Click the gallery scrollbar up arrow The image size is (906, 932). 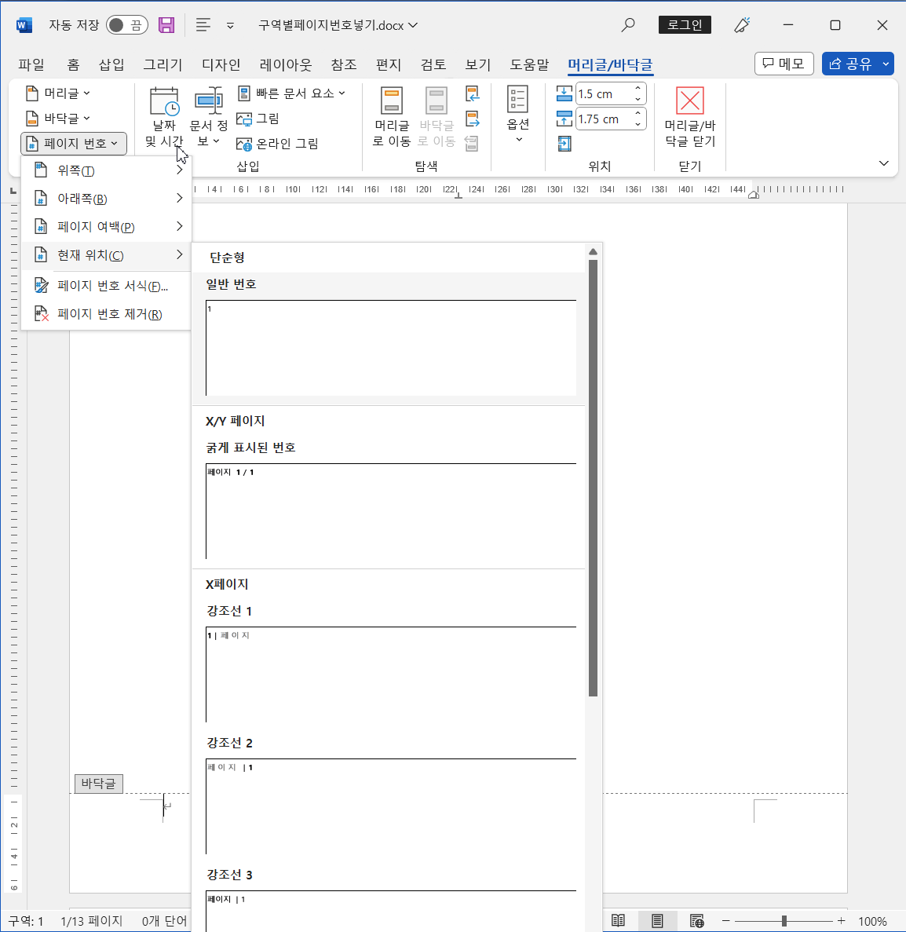click(x=593, y=252)
